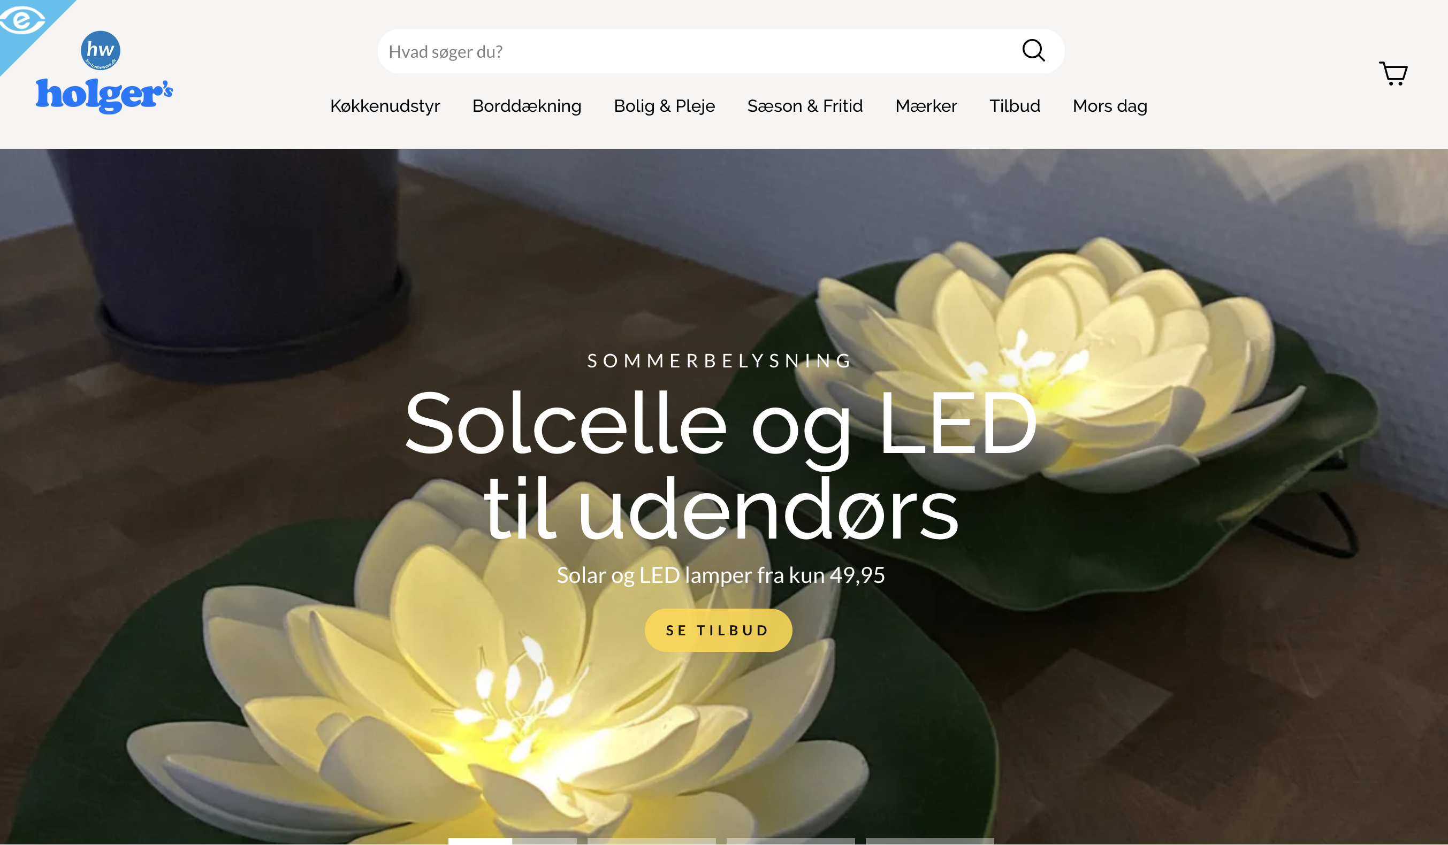
Task: Jump to the second slideshow indicator bar
Action: (652, 842)
